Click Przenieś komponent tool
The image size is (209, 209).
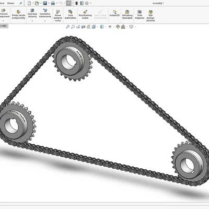[x=4, y=13]
